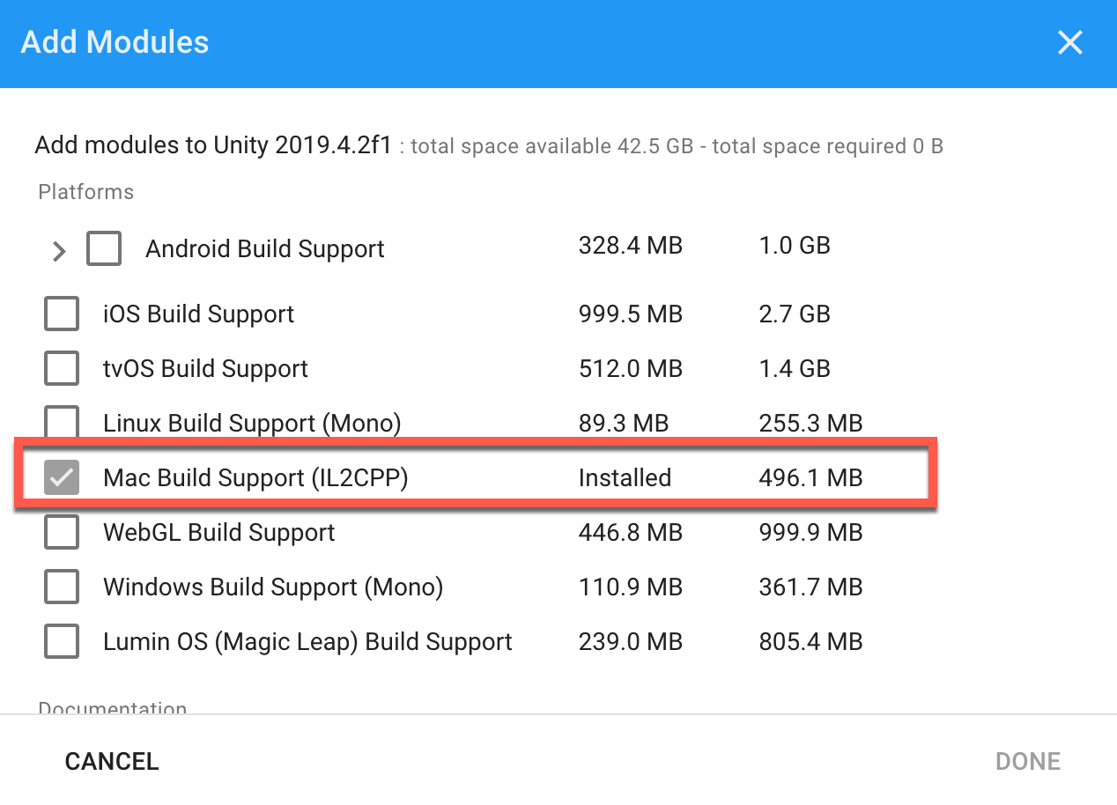The height and width of the screenshot is (805, 1117).
Task: Click the Android Build Support label
Action: coord(265,249)
